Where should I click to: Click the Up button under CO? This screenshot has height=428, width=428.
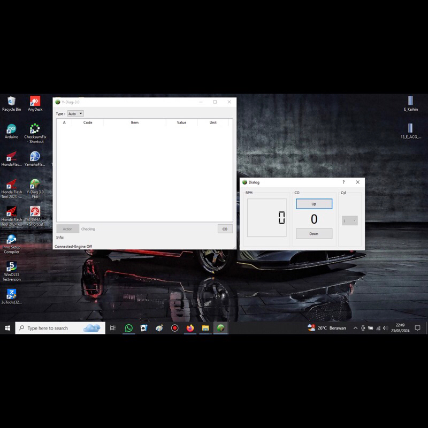pos(314,204)
